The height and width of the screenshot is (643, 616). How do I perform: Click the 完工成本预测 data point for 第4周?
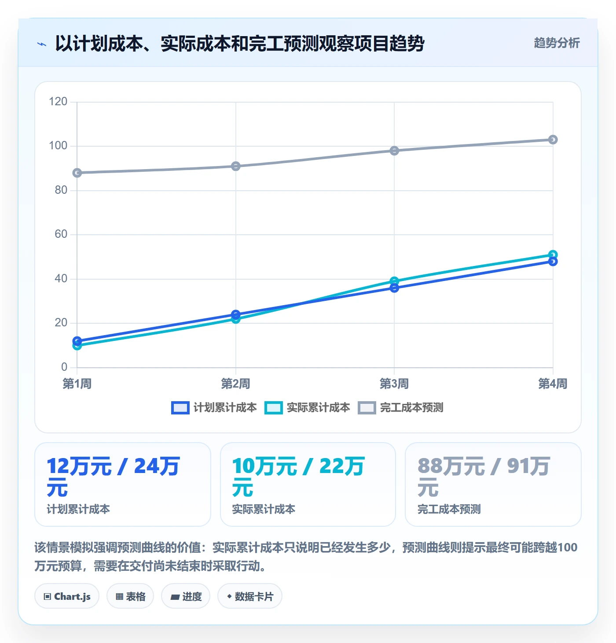tap(553, 140)
